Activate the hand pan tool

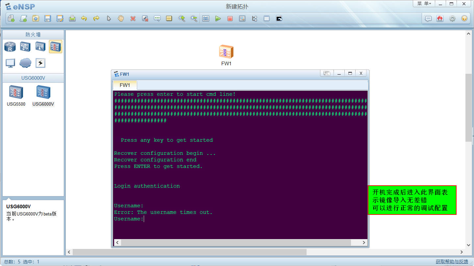(x=121, y=18)
